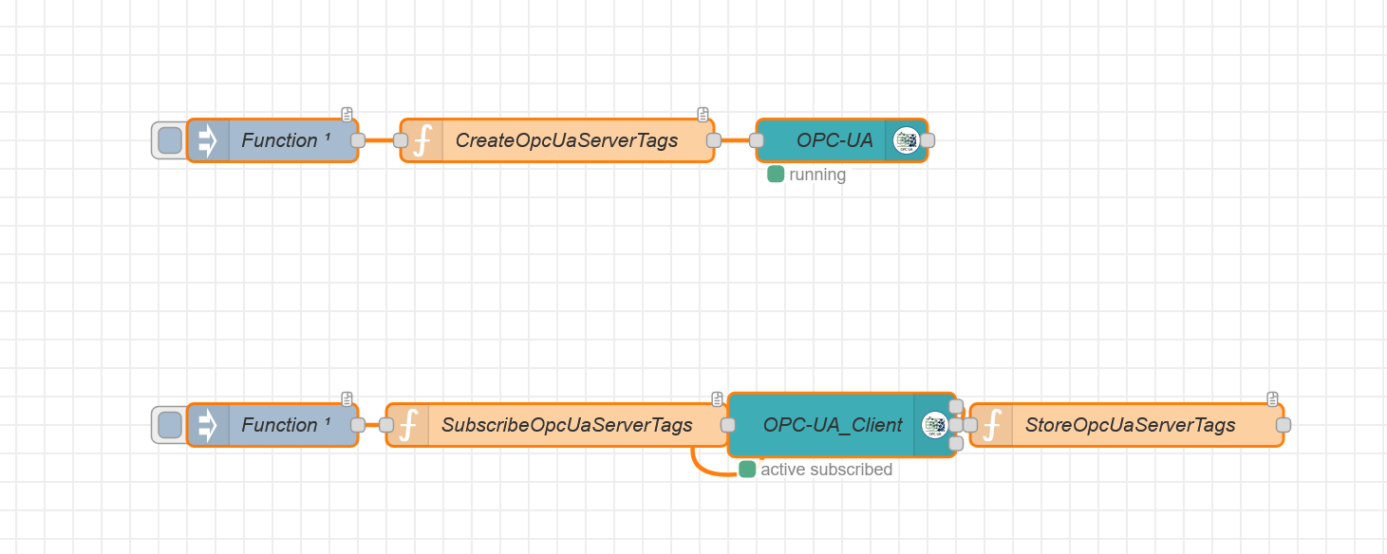Click the function icon on SubscribeOpcUaServerTags

pos(408,425)
